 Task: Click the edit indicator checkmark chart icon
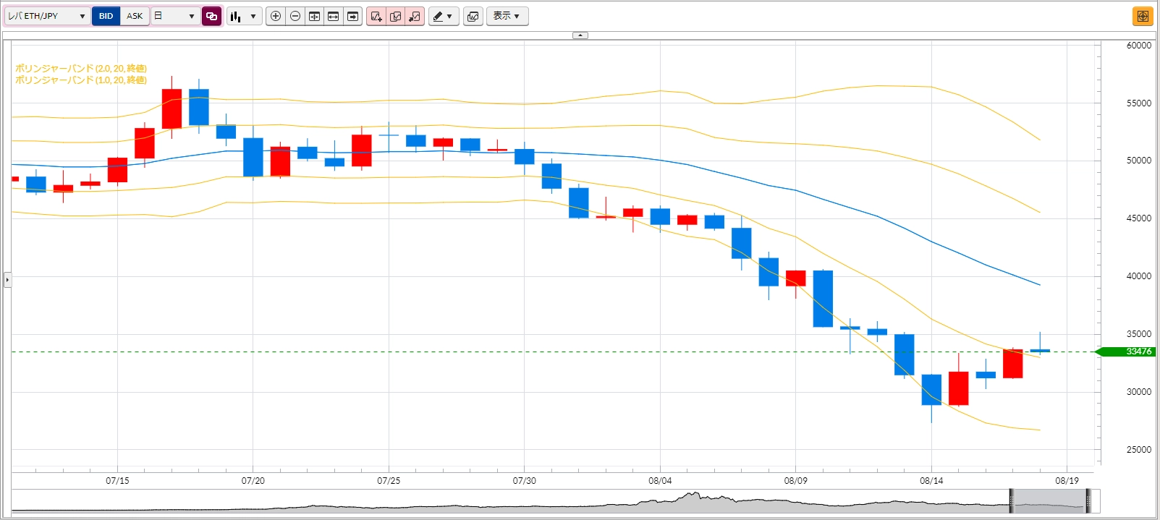(396, 16)
